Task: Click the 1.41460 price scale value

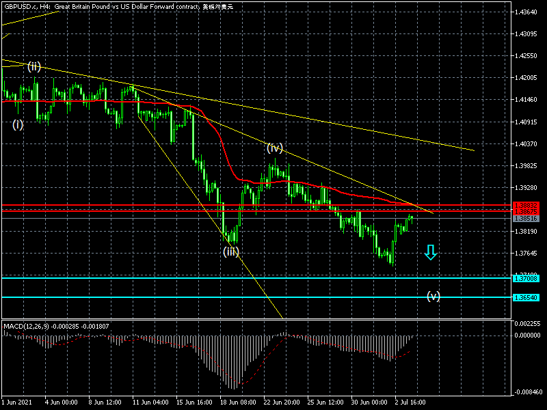Action: [x=526, y=100]
